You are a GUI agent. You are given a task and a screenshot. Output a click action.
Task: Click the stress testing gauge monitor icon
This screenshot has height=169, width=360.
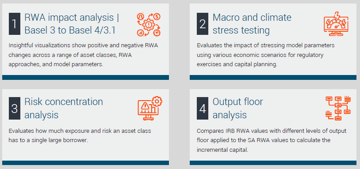[x=336, y=24]
